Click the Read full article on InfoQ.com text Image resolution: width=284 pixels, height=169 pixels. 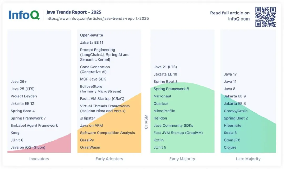tap(230, 16)
